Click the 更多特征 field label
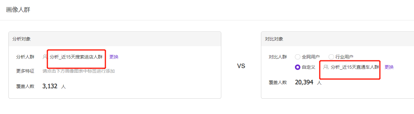414x114 pixels. (x=25, y=71)
